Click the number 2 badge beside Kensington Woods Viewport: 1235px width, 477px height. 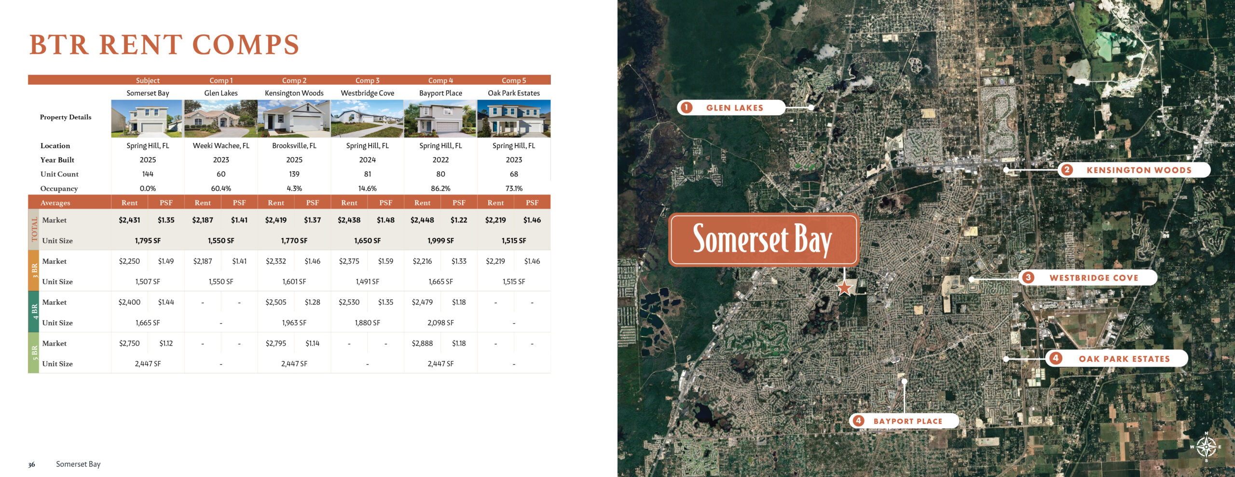pyautogui.click(x=1067, y=170)
